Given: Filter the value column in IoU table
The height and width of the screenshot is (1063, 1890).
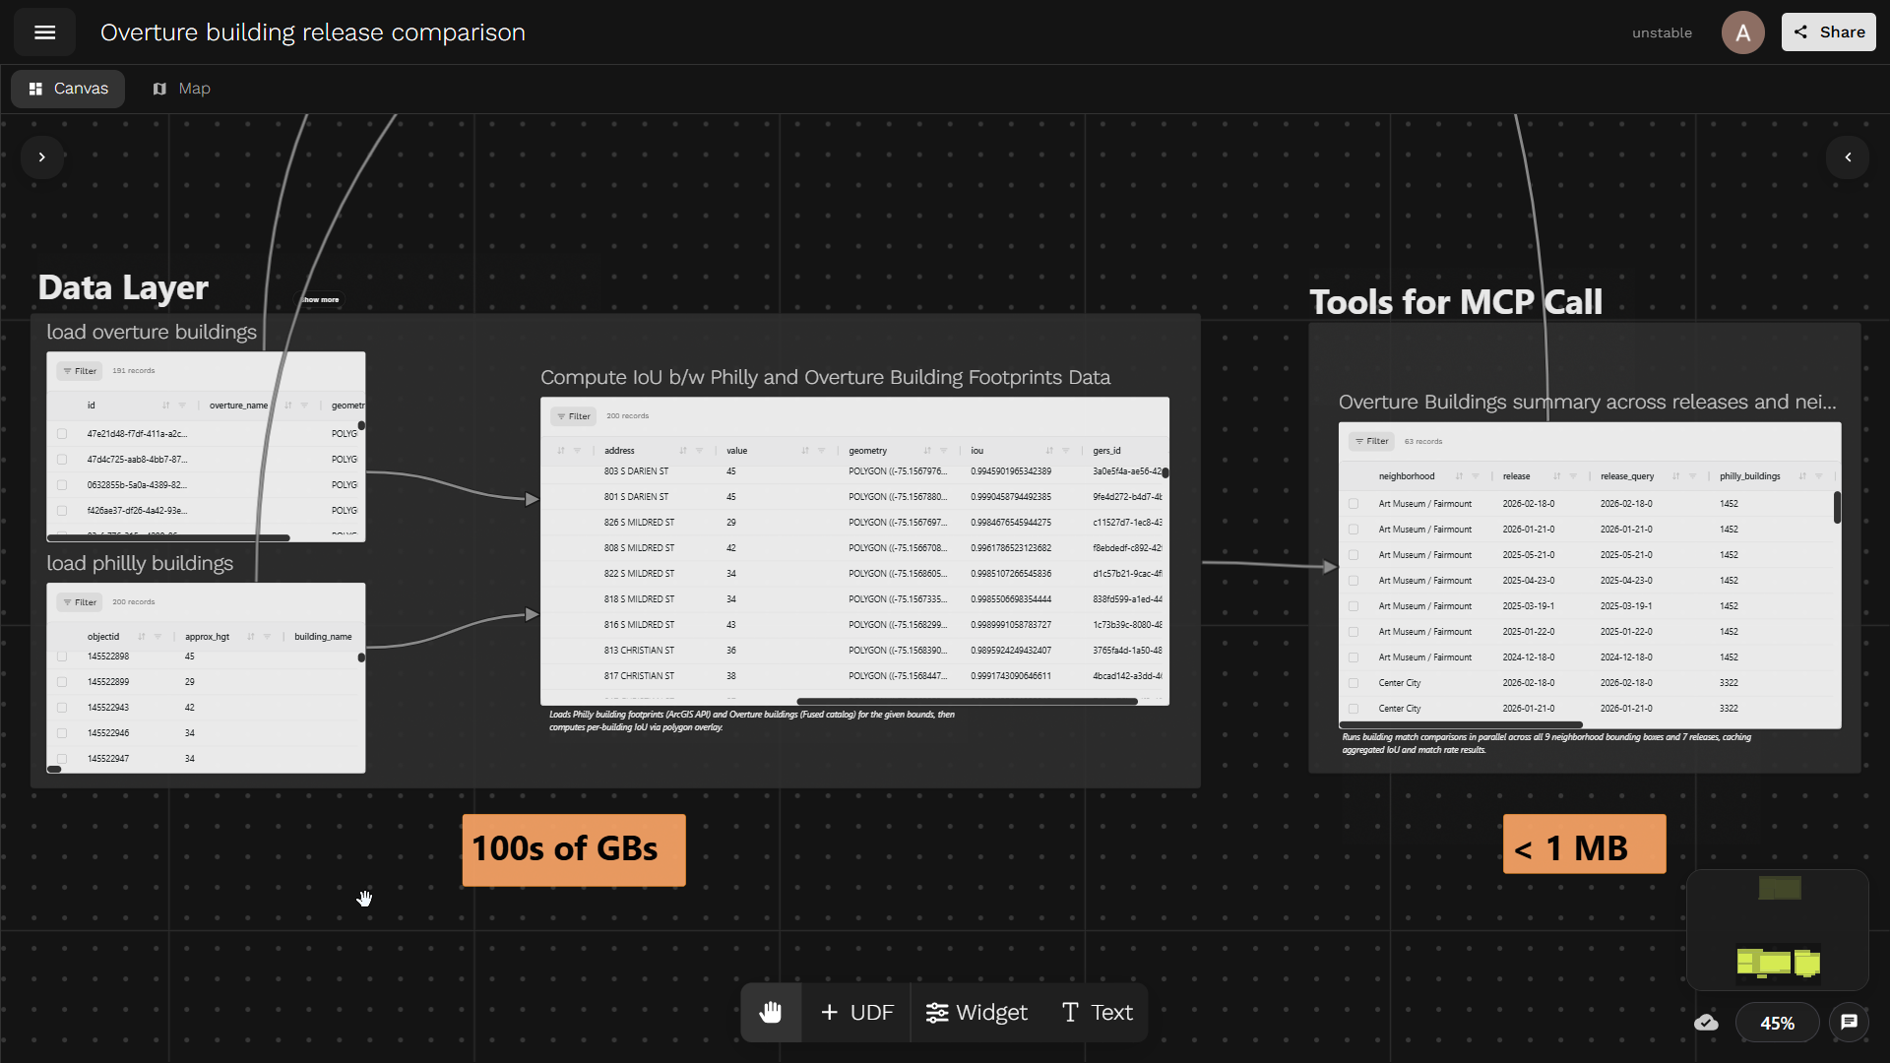Looking at the screenshot, I should pos(821,451).
